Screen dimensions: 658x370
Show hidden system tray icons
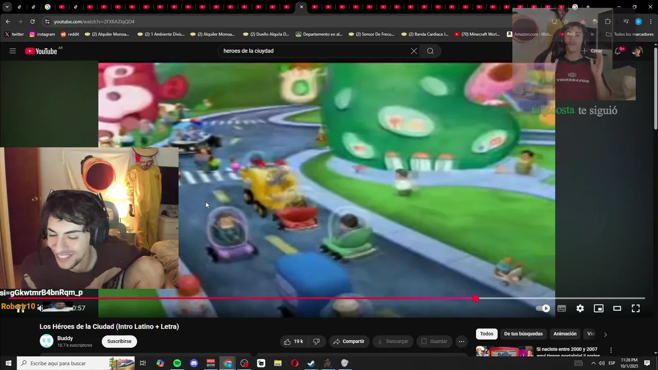(593, 363)
